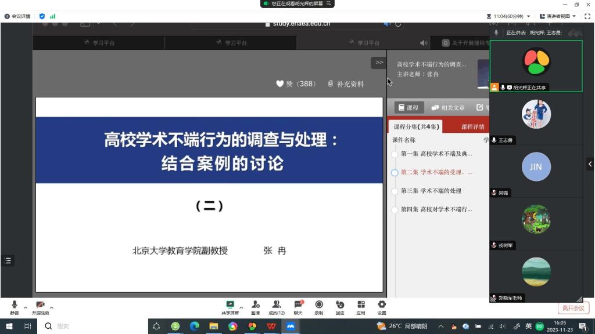This screenshot has height=334, width=595.
Task: Open the 设置 settings gear
Action: pyautogui.click(x=382, y=307)
